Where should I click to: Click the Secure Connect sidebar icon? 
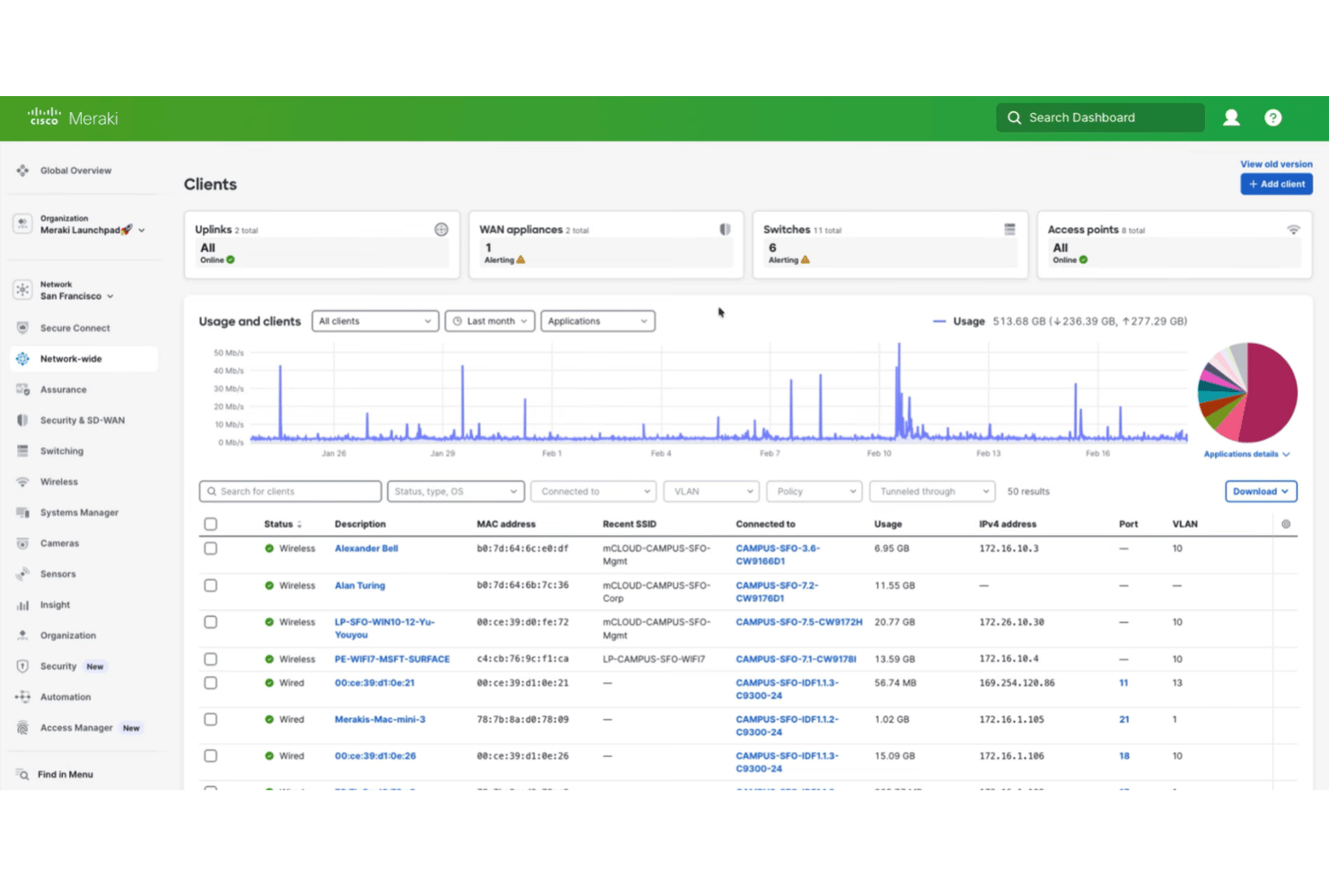22,328
